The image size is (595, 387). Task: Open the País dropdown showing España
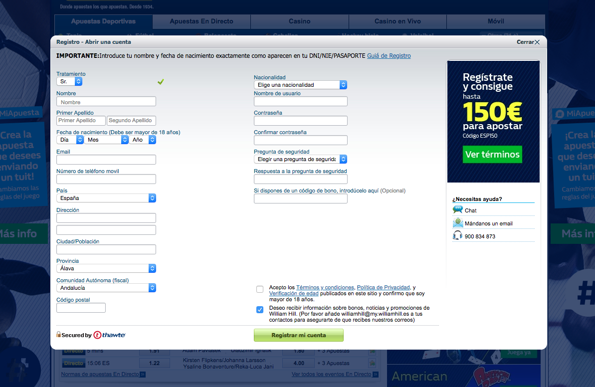pyautogui.click(x=106, y=198)
